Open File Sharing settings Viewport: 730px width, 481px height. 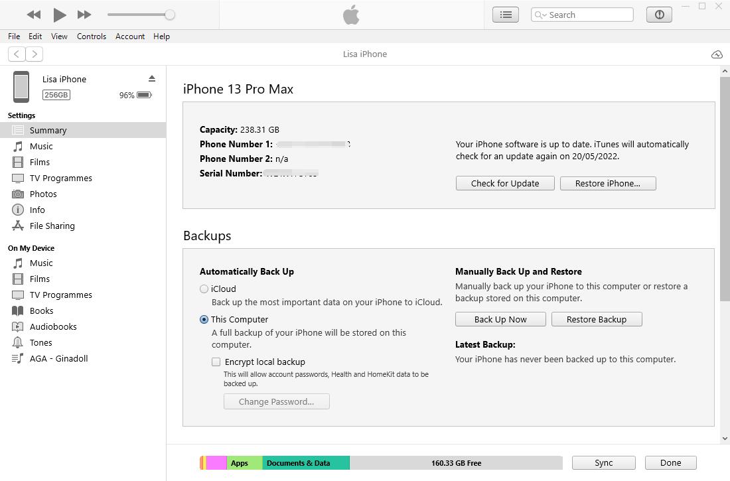click(x=83, y=226)
